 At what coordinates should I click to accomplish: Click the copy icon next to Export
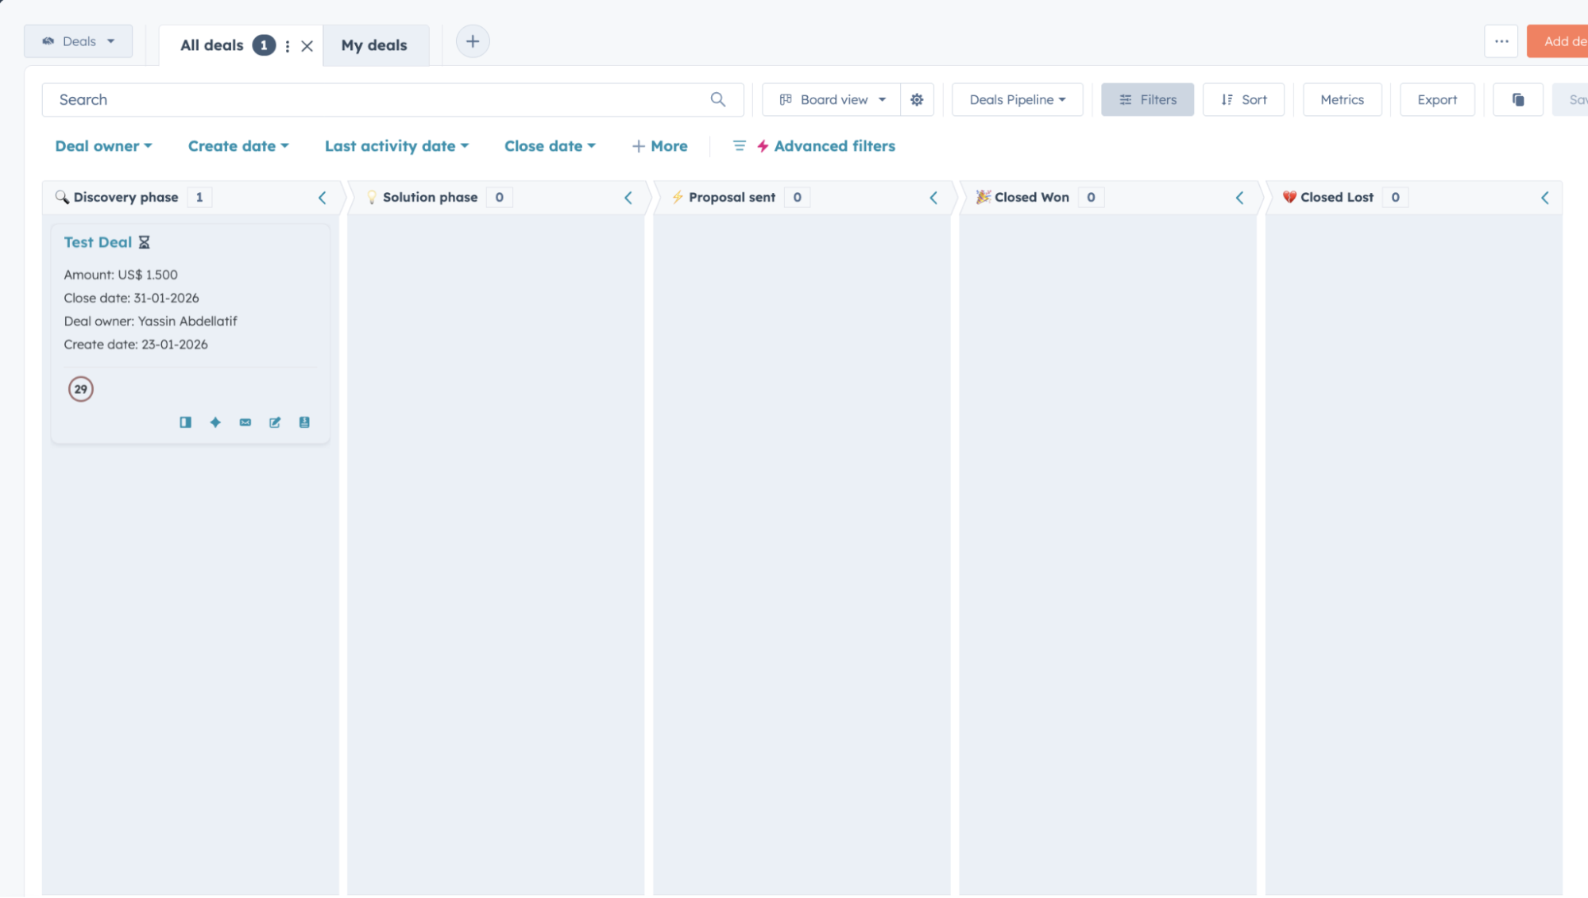click(x=1518, y=99)
